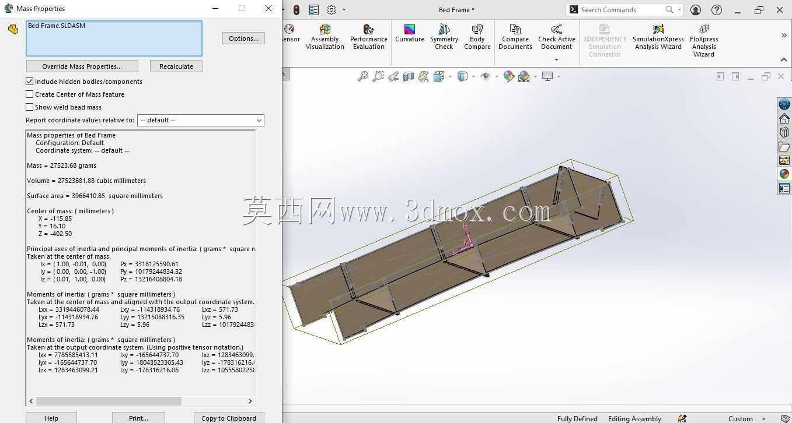Click the status bar rebuild indicator icon
This screenshot has height=423, width=792.
point(682,418)
